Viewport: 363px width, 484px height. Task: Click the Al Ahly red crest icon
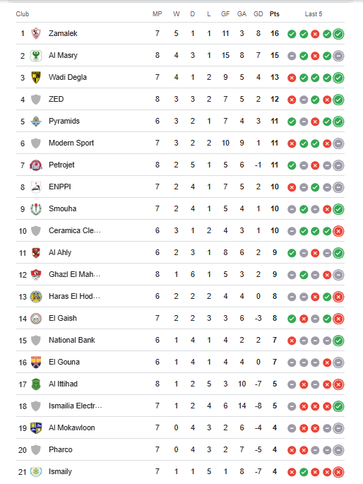(x=36, y=253)
